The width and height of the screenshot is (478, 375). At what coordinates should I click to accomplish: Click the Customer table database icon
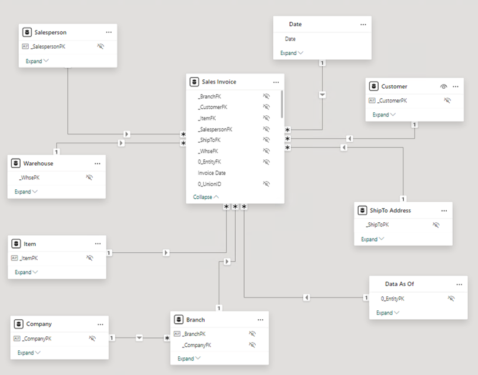[373, 86]
